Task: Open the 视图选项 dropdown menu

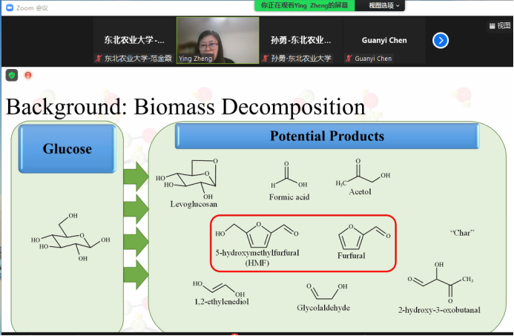Action: (386, 5)
